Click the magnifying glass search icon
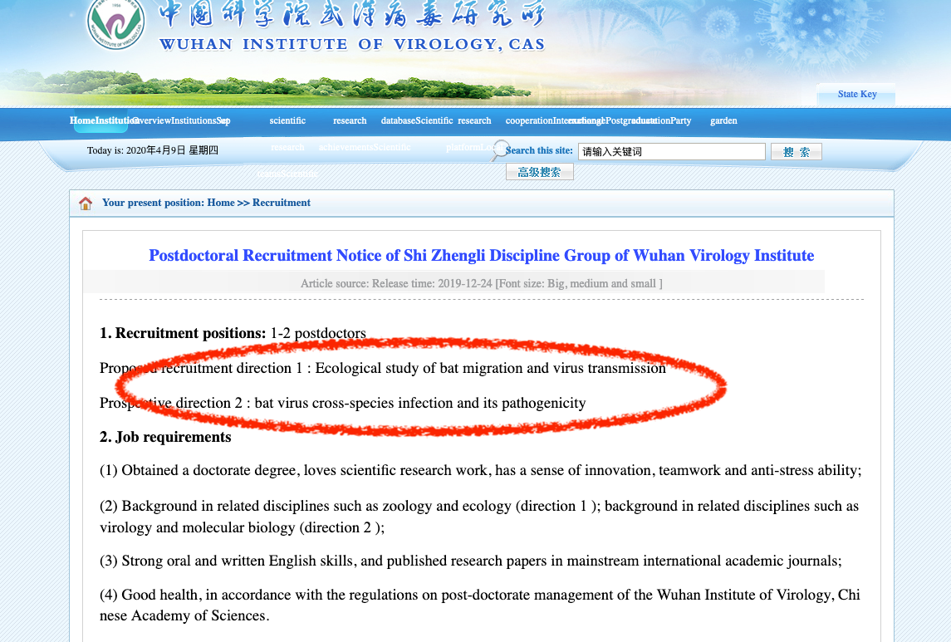The height and width of the screenshot is (642, 951). click(499, 150)
